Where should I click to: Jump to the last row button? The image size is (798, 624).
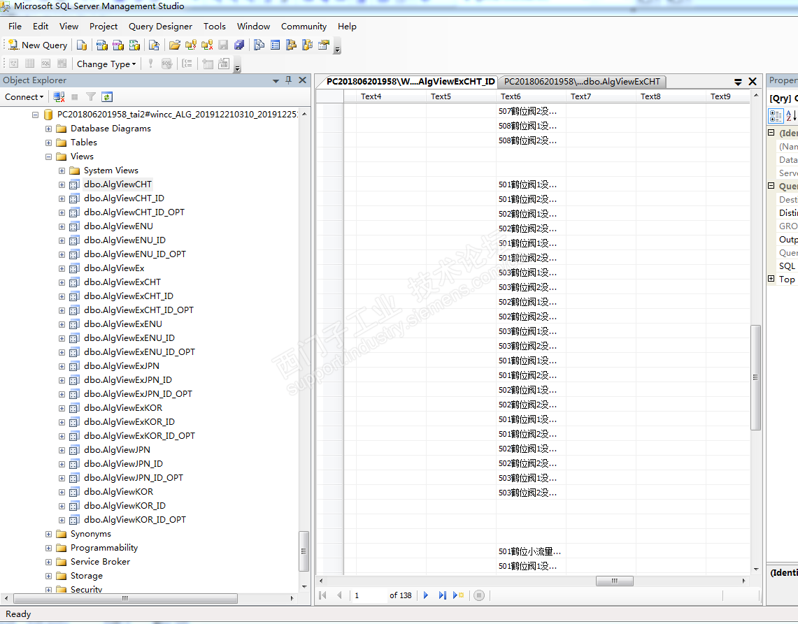(442, 595)
